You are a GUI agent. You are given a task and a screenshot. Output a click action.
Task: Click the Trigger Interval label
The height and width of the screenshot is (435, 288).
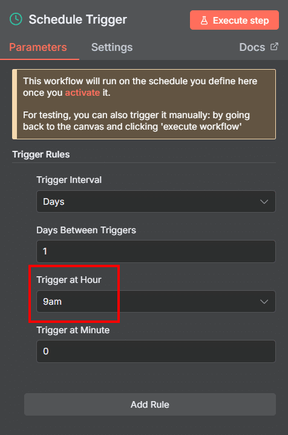point(69,180)
